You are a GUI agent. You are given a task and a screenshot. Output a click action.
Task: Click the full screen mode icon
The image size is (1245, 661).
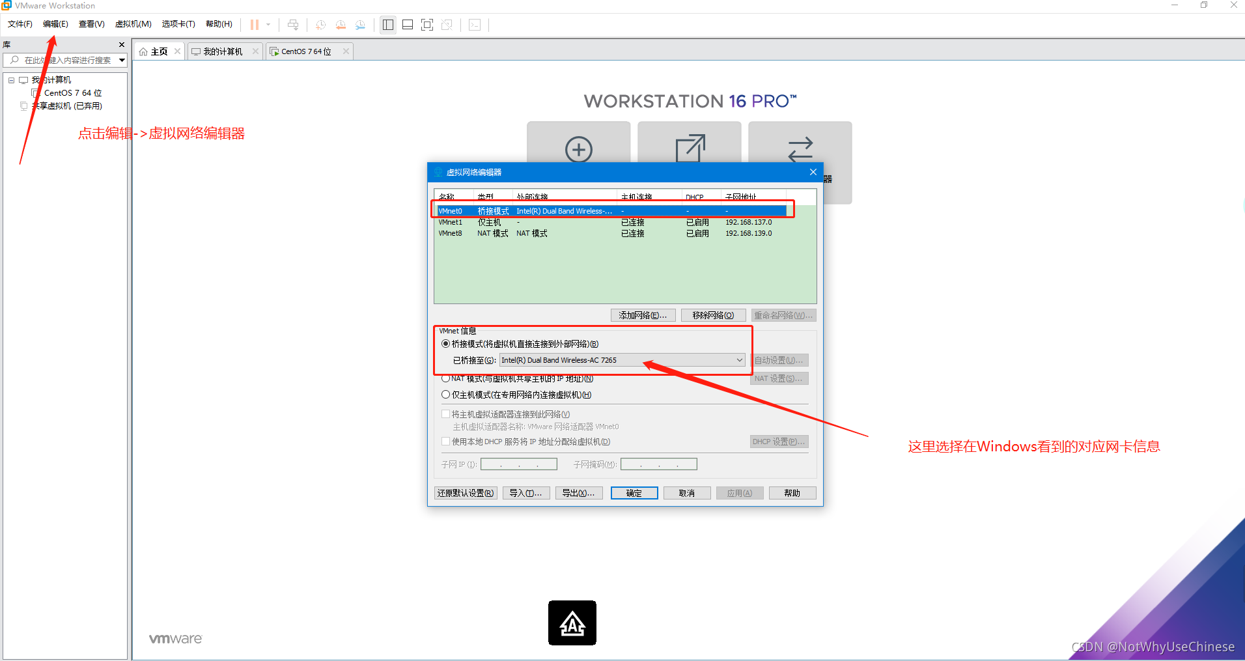coord(427,25)
